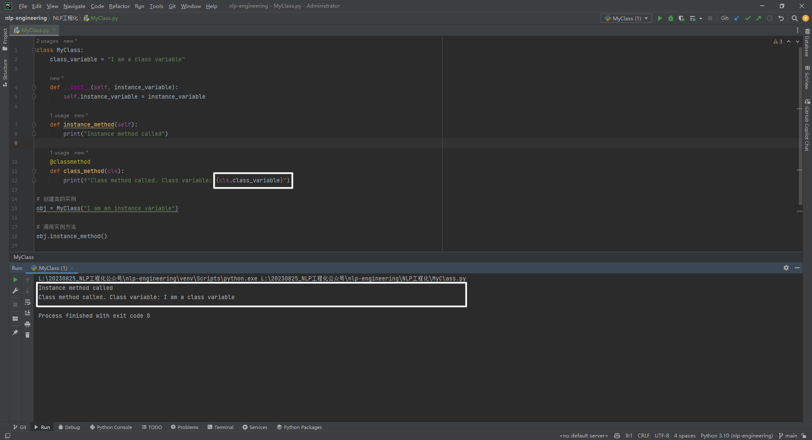The height and width of the screenshot is (440, 812).
Task: Collapse the __init__ method fold marker
Action: click(x=34, y=87)
